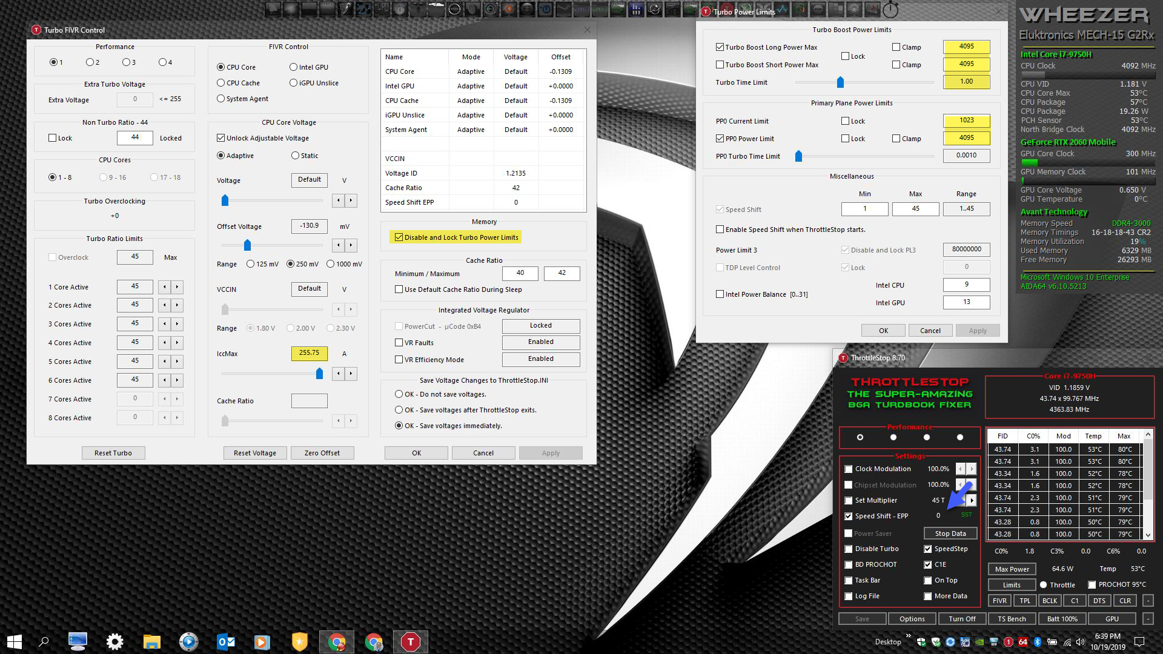This screenshot has height=654, width=1163.
Task: Click the Offset Voltage slider thumb
Action: (247, 245)
